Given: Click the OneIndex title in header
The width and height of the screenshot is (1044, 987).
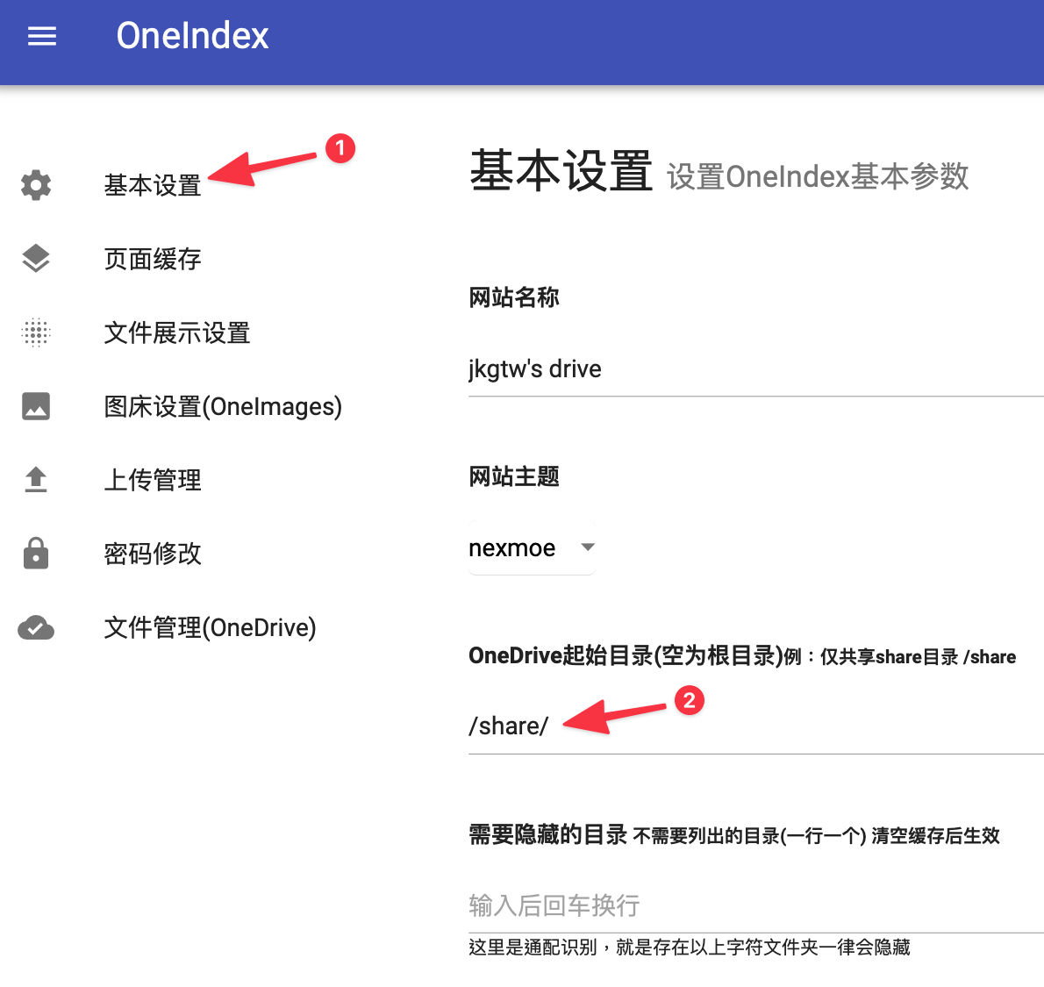Looking at the screenshot, I should [192, 36].
